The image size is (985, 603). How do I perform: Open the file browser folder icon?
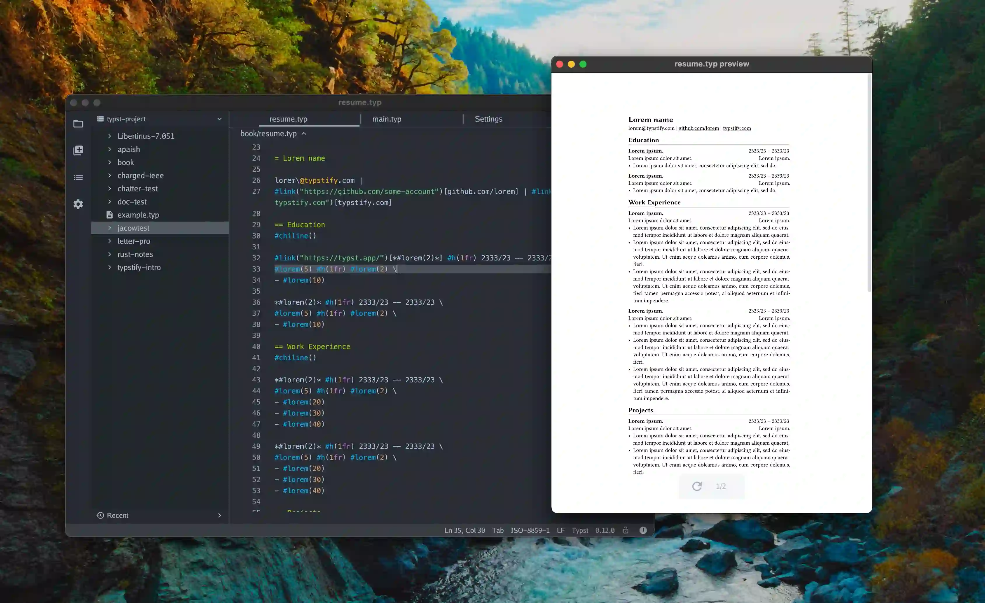[78, 124]
